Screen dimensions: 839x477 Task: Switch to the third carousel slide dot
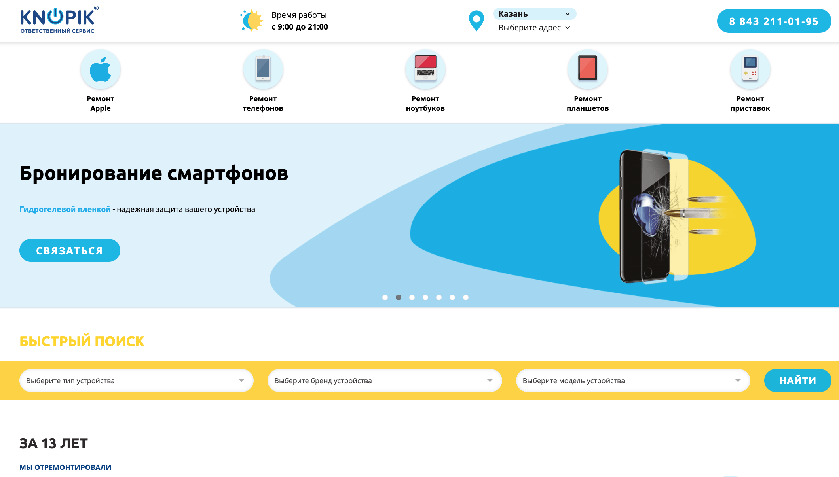[412, 297]
